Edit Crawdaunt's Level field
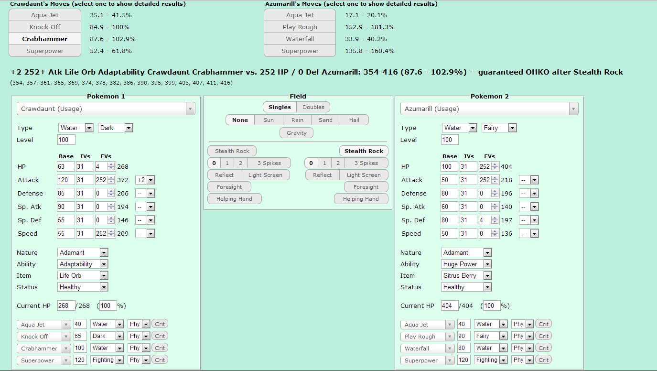657x371 pixels. [x=66, y=140]
